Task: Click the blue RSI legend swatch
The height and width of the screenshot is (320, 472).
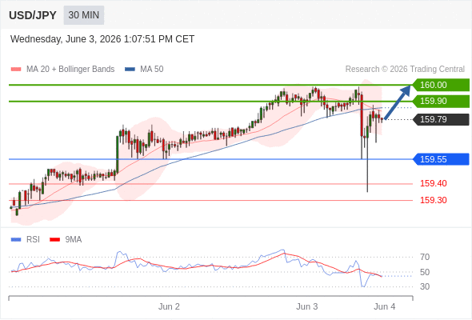Action: tap(16, 240)
